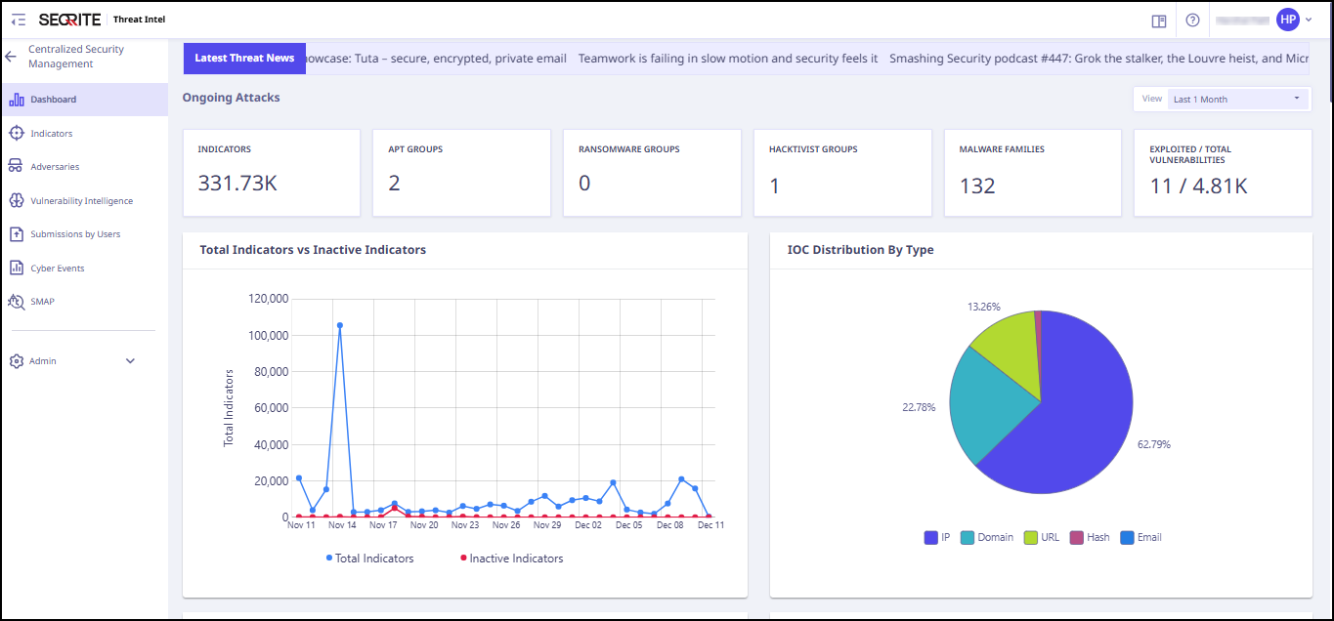Click the Adversaries icon in sidebar
The width and height of the screenshot is (1334, 621).
(16, 167)
